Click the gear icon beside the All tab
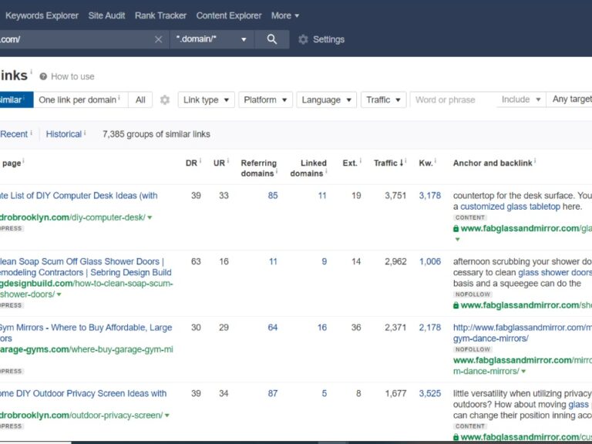The image size is (592, 444). coord(165,99)
